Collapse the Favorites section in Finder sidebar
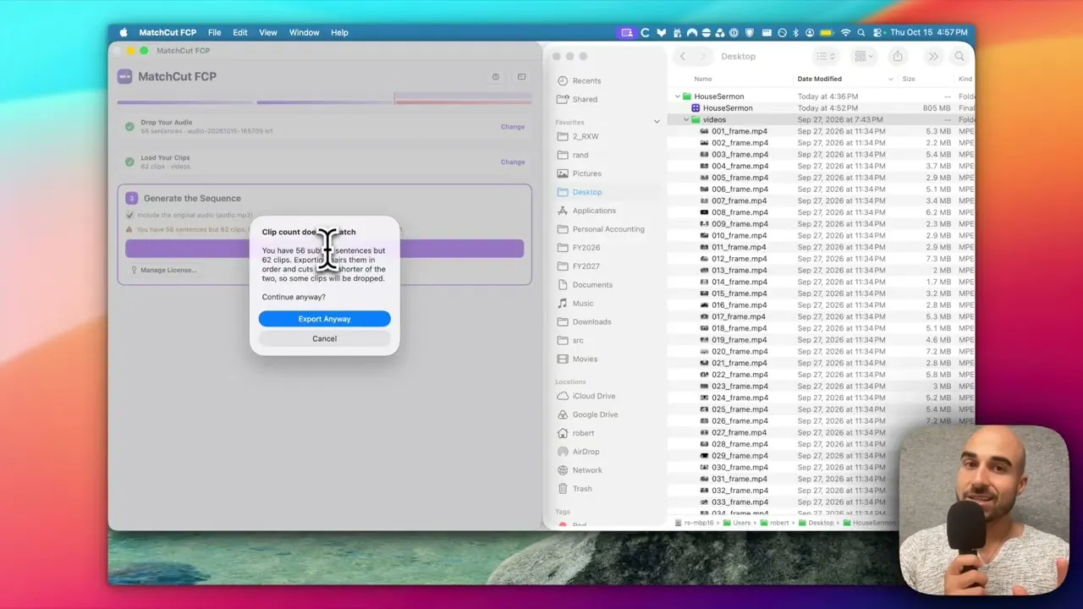Screen dimensions: 1083x609 tap(657, 122)
